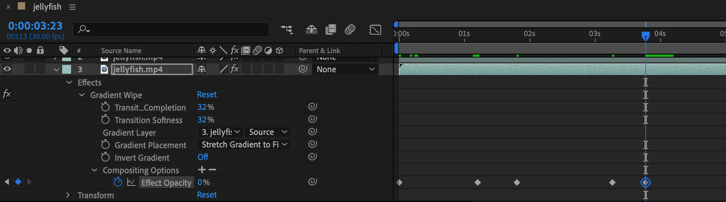
Task: Open the Graph Editor
Action: tap(375, 29)
